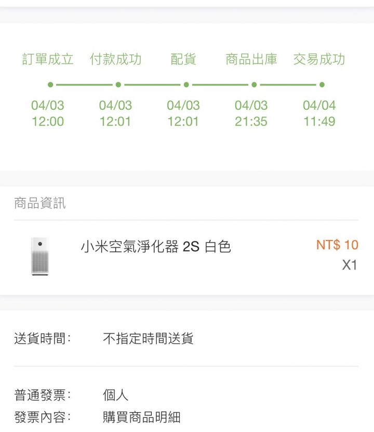Image resolution: width=374 pixels, height=432 pixels.
Task: Click the 不指定時間送貨 delivery value
Action: [148, 338]
